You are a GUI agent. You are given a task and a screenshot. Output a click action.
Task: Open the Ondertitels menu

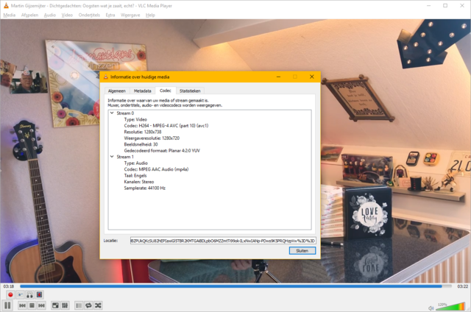coord(89,15)
